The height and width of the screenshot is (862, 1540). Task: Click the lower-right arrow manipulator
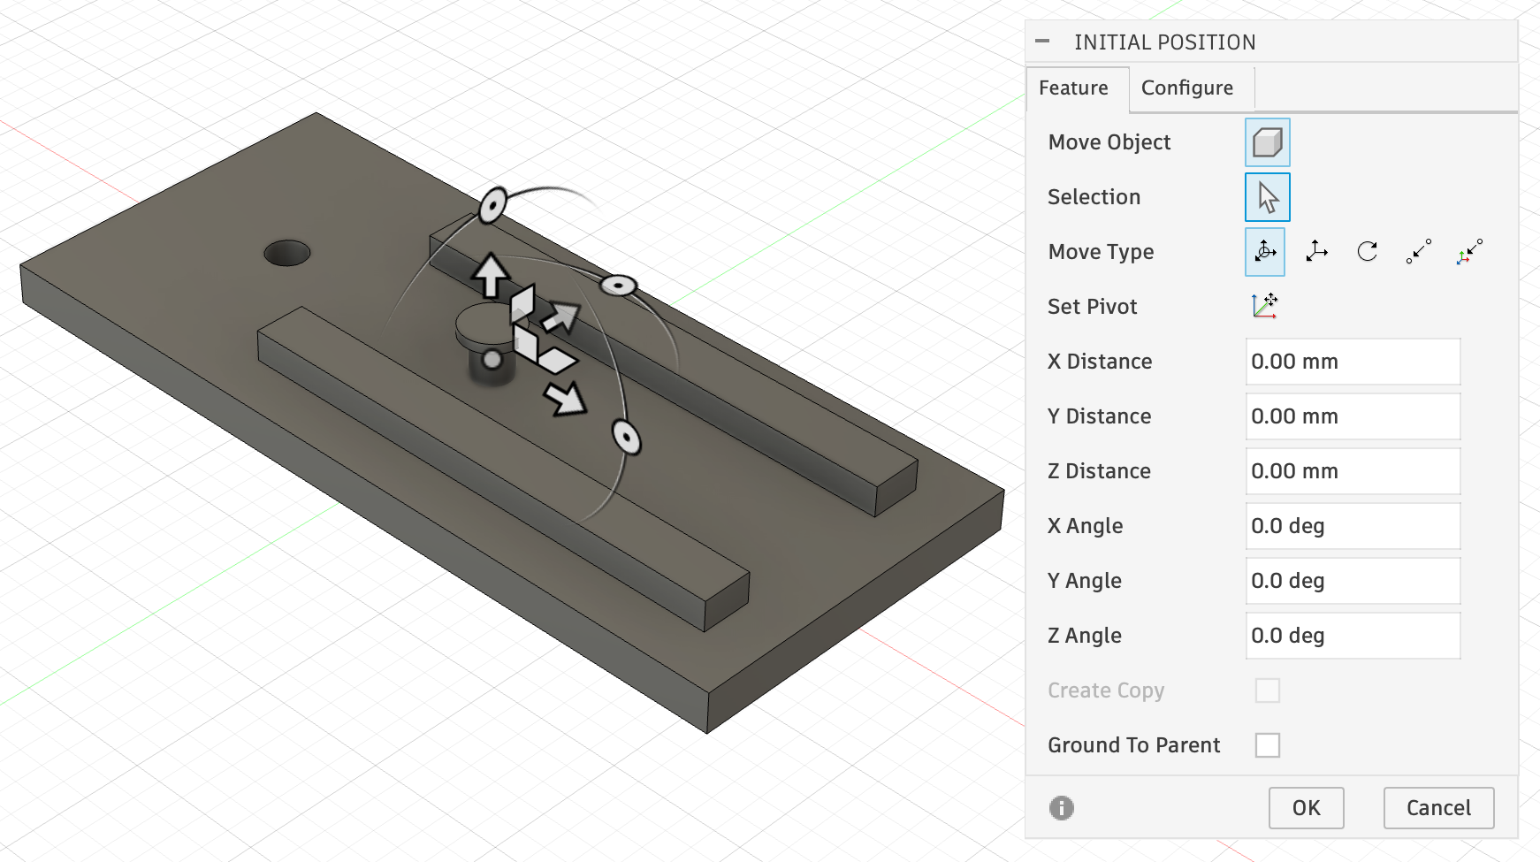[565, 399]
